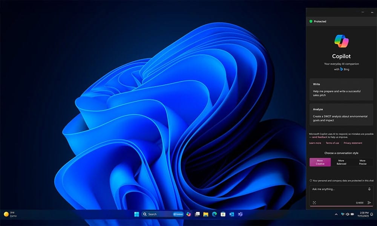The image size is (377, 226).
Task: Click the Bing logo under Copilot title
Action: point(342,69)
